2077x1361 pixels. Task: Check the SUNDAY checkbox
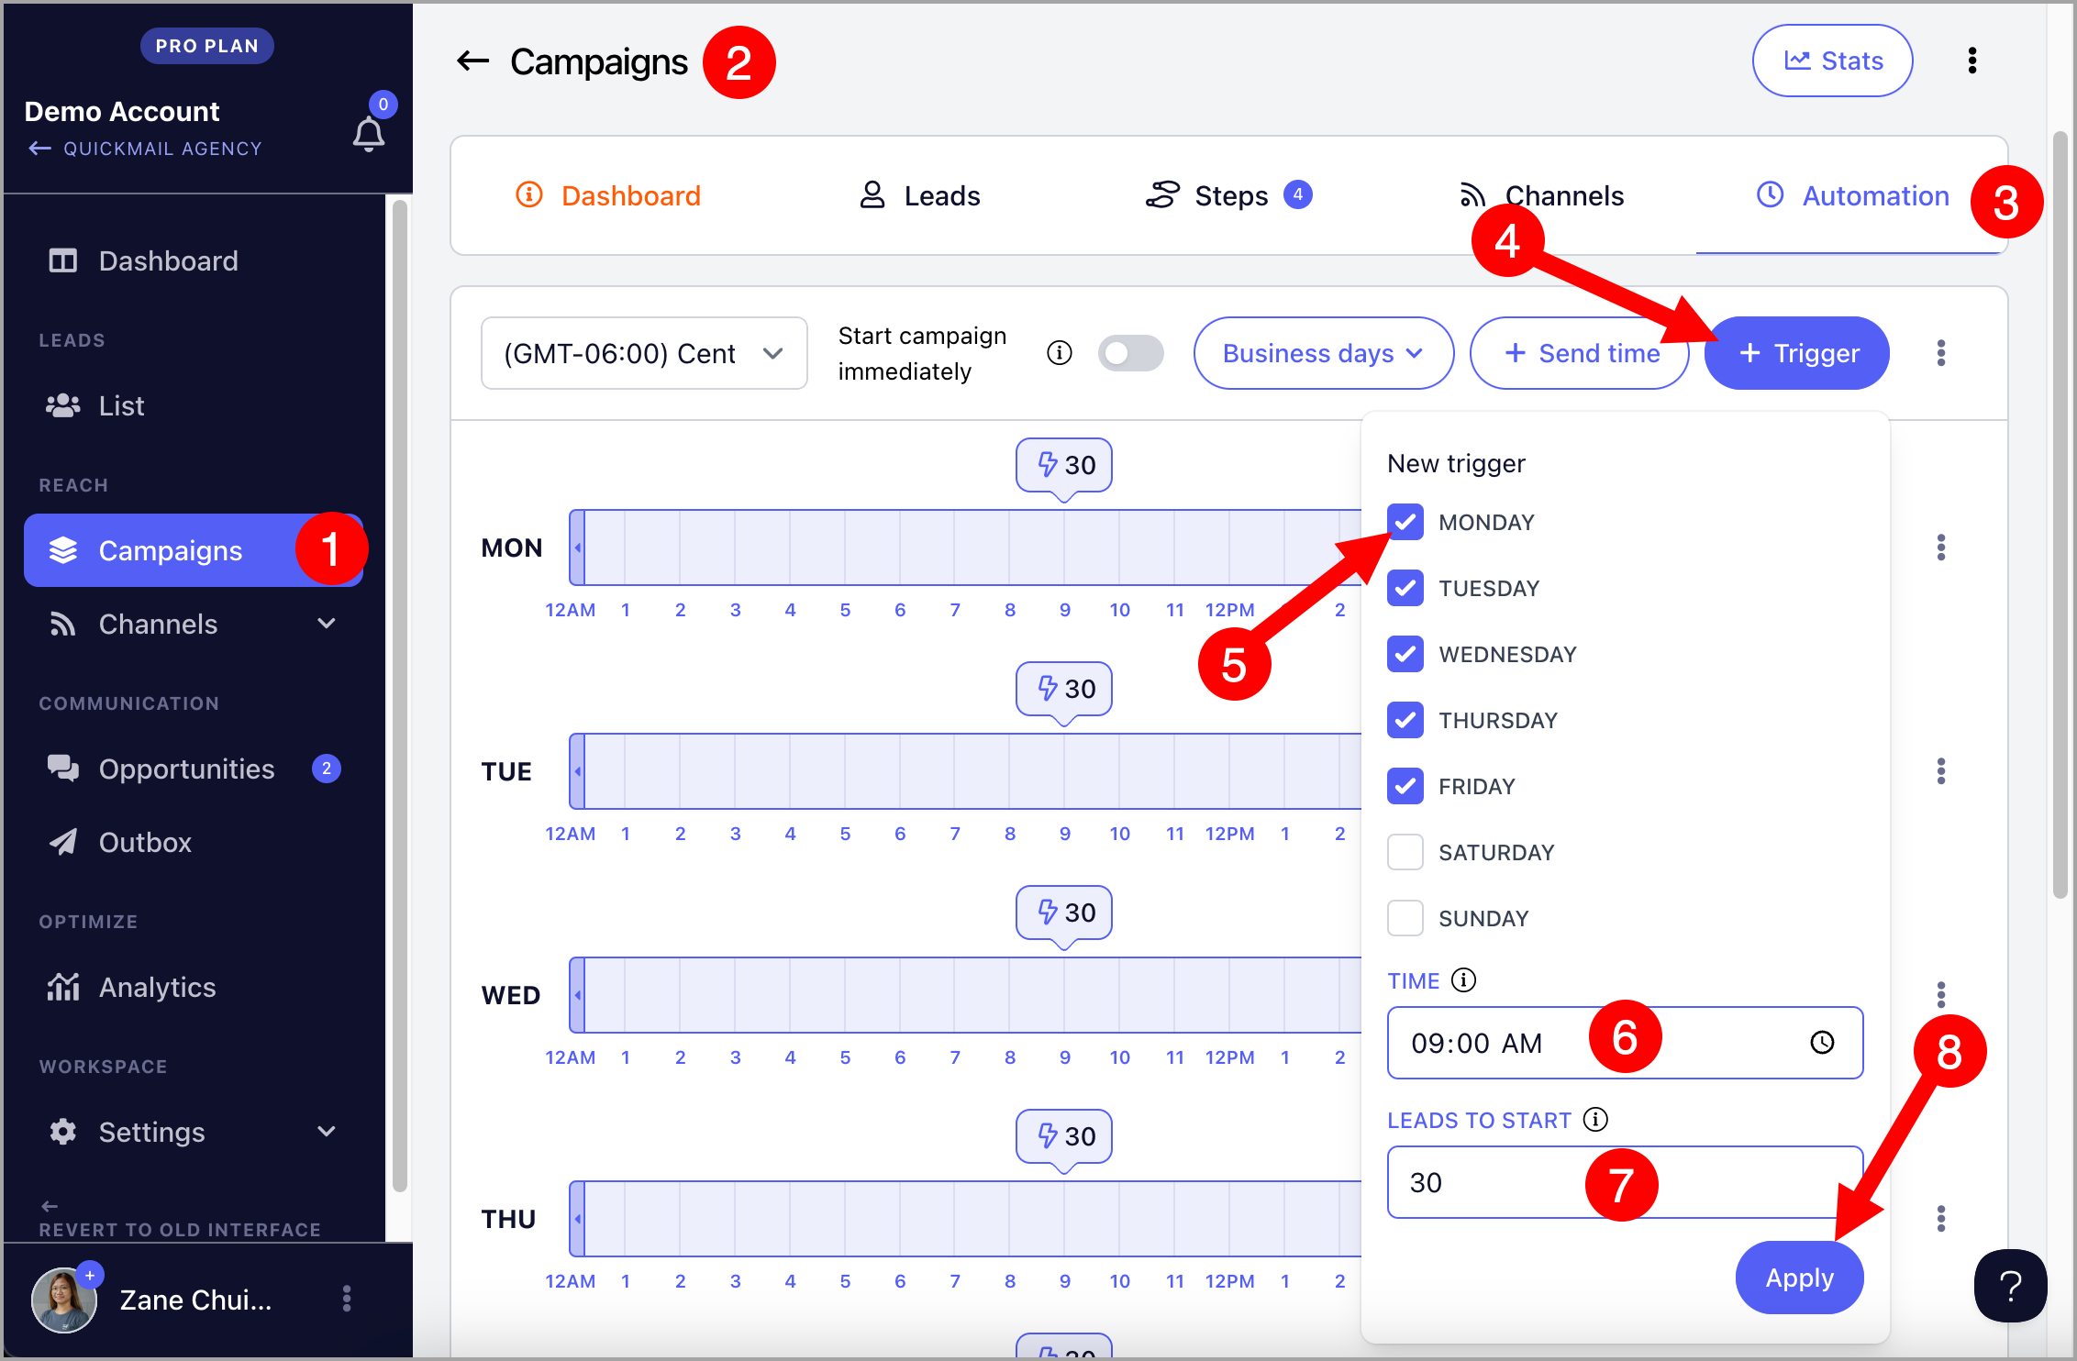(x=1405, y=918)
